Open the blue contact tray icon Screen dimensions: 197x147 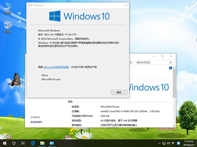[x=179, y=143]
